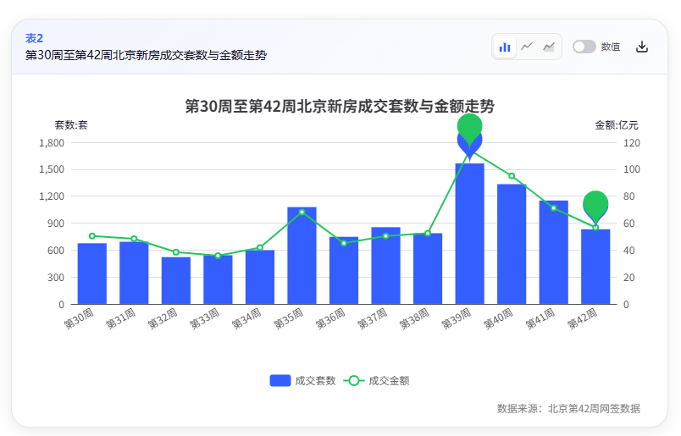This screenshot has height=436, width=681.
Task: Click the 120 right axis value
Action: click(x=632, y=143)
